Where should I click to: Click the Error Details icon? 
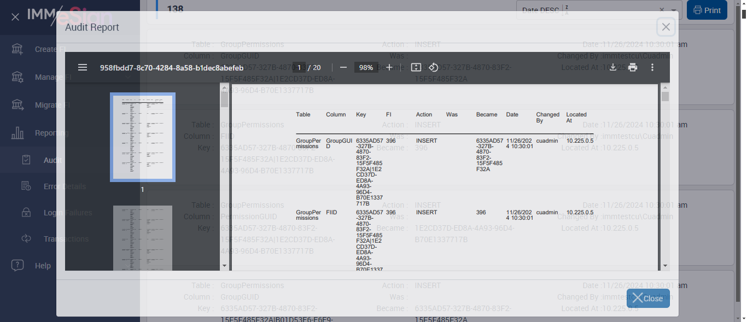(x=26, y=186)
